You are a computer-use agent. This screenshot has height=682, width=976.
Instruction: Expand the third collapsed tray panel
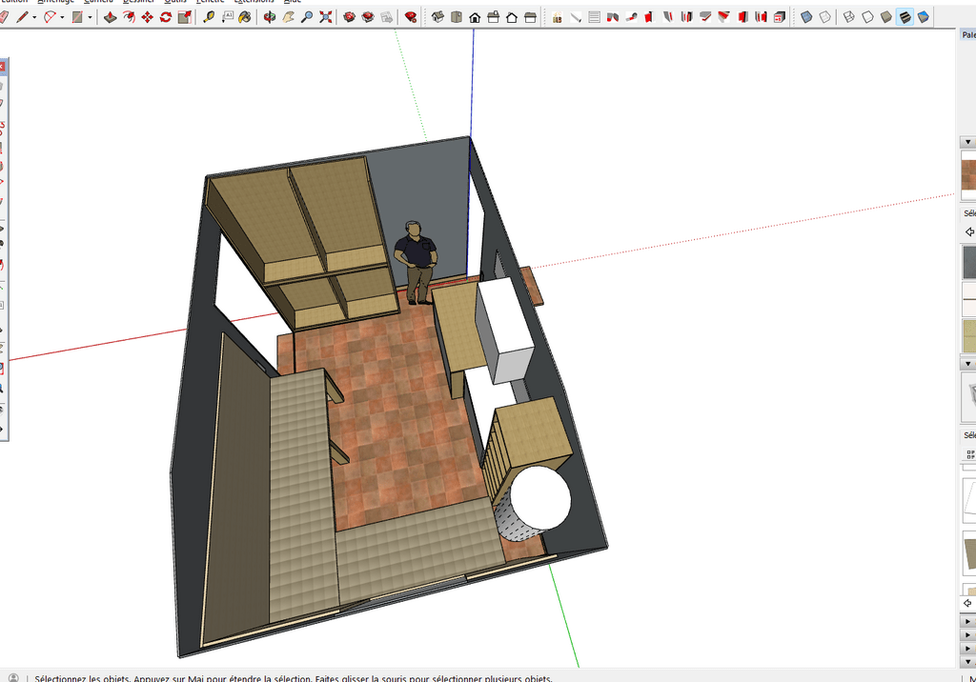click(968, 649)
